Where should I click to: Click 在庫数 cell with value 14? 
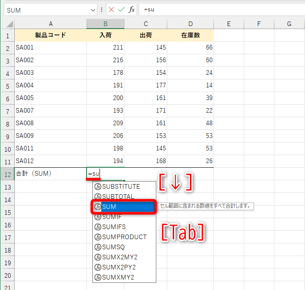point(190,85)
